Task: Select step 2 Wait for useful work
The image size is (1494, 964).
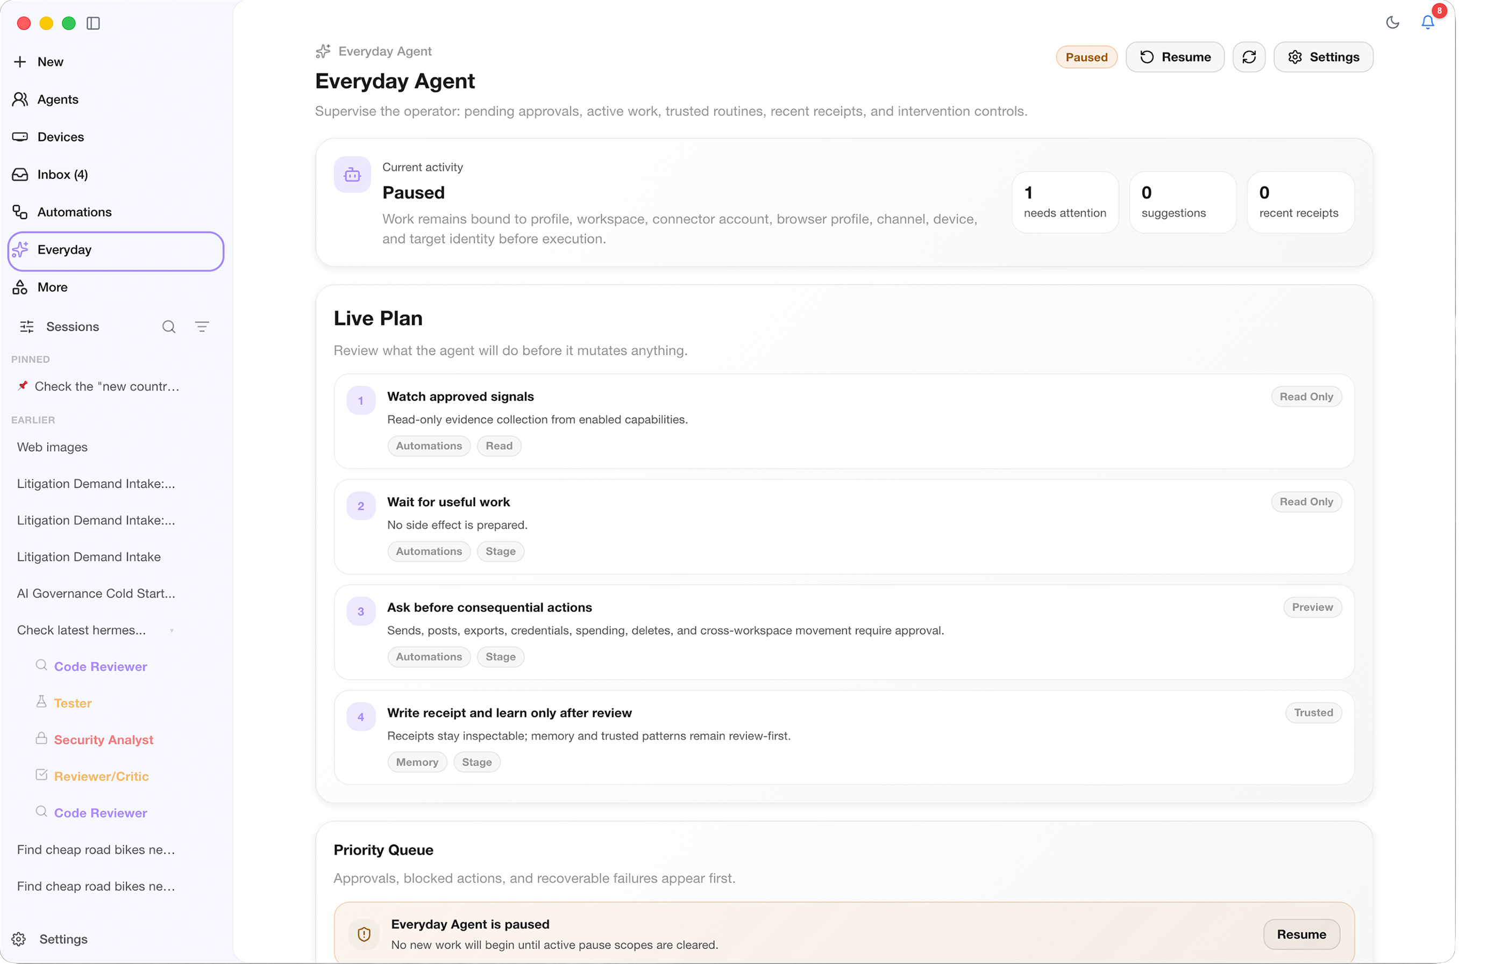Action: 844,527
